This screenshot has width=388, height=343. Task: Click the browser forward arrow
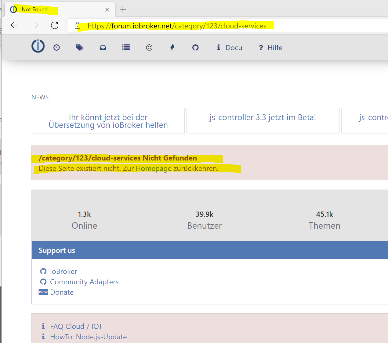(x=34, y=25)
